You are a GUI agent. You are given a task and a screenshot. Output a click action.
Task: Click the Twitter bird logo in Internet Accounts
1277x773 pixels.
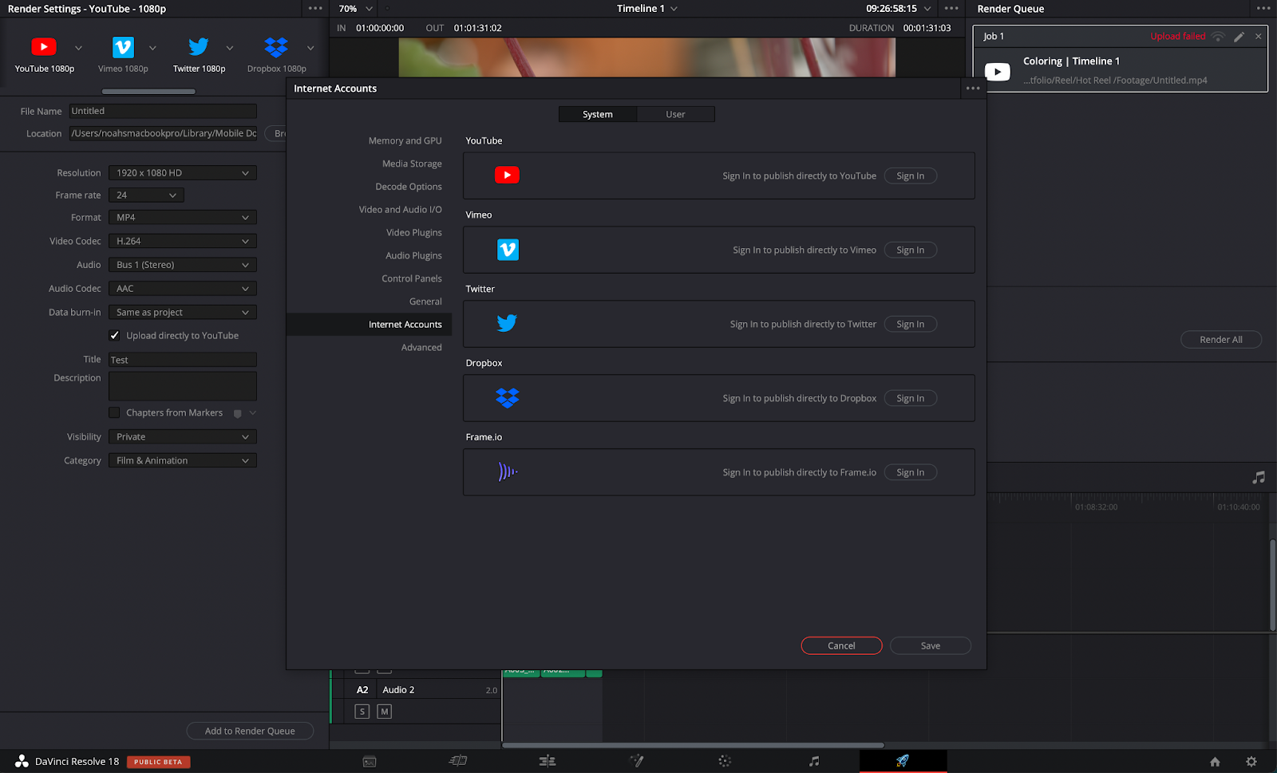point(507,323)
